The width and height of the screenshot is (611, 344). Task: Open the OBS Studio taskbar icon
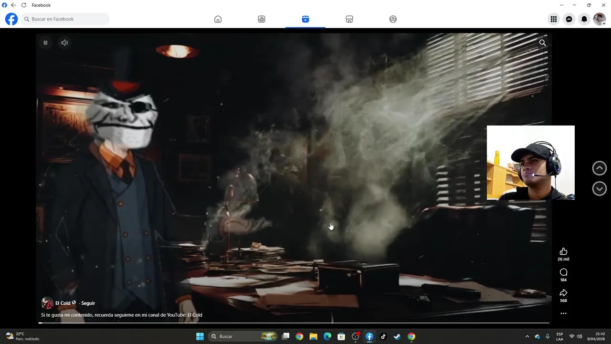[355, 336]
